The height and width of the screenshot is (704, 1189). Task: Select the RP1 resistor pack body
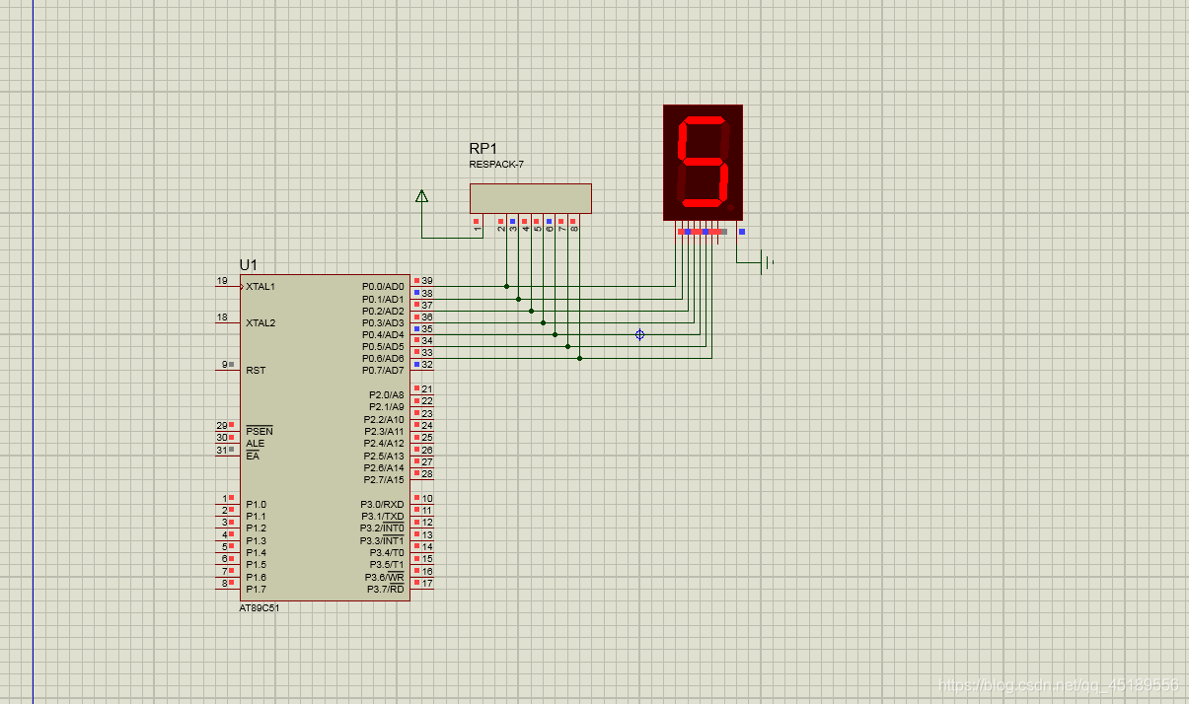click(x=531, y=198)
